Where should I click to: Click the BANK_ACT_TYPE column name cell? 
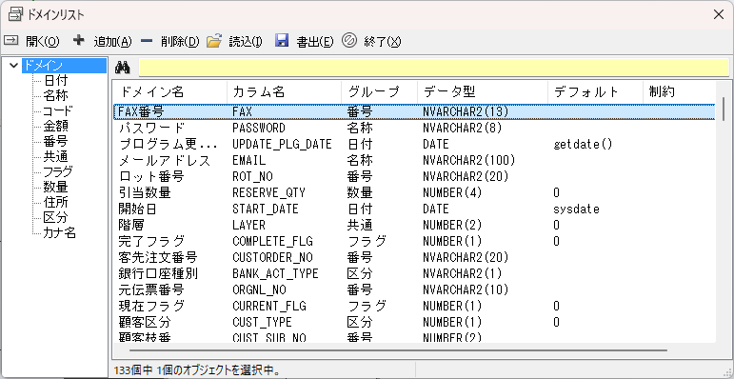click(275, 273)
